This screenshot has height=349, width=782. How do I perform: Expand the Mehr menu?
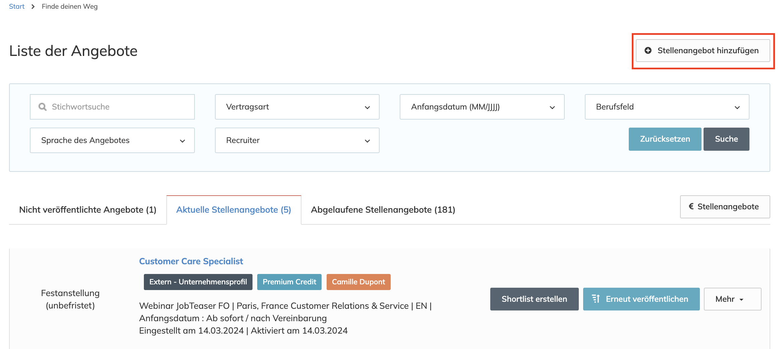pos(732,299)
